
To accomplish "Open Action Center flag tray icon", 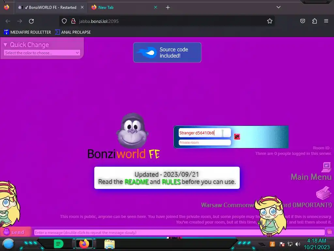I will point(282,244).
